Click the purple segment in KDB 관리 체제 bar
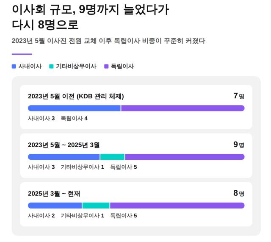Viewport: 271px width, 242px height. [183, 108]
